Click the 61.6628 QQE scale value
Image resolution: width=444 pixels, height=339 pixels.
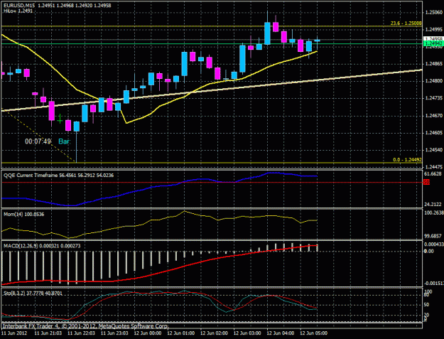coord(433,173)
